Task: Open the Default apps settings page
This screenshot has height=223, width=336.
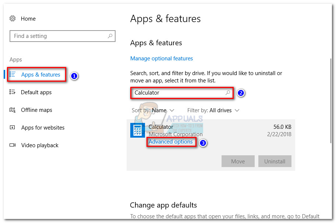Action: click(x=36, y=92)
